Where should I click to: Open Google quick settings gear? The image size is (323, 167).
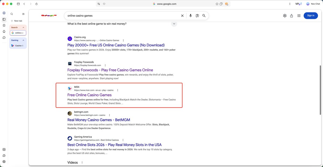click(x=285, y=16)
